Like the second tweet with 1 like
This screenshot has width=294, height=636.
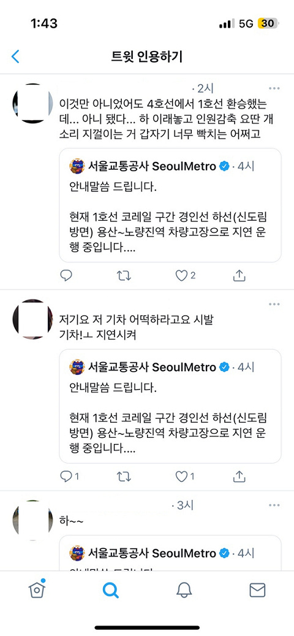pyautogui.click(x=185, y=477)
